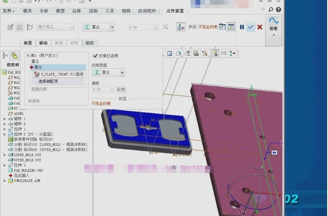Viewport: 328px width, 216px height.
Task: Open the 文件 menu
Action: 9,11
